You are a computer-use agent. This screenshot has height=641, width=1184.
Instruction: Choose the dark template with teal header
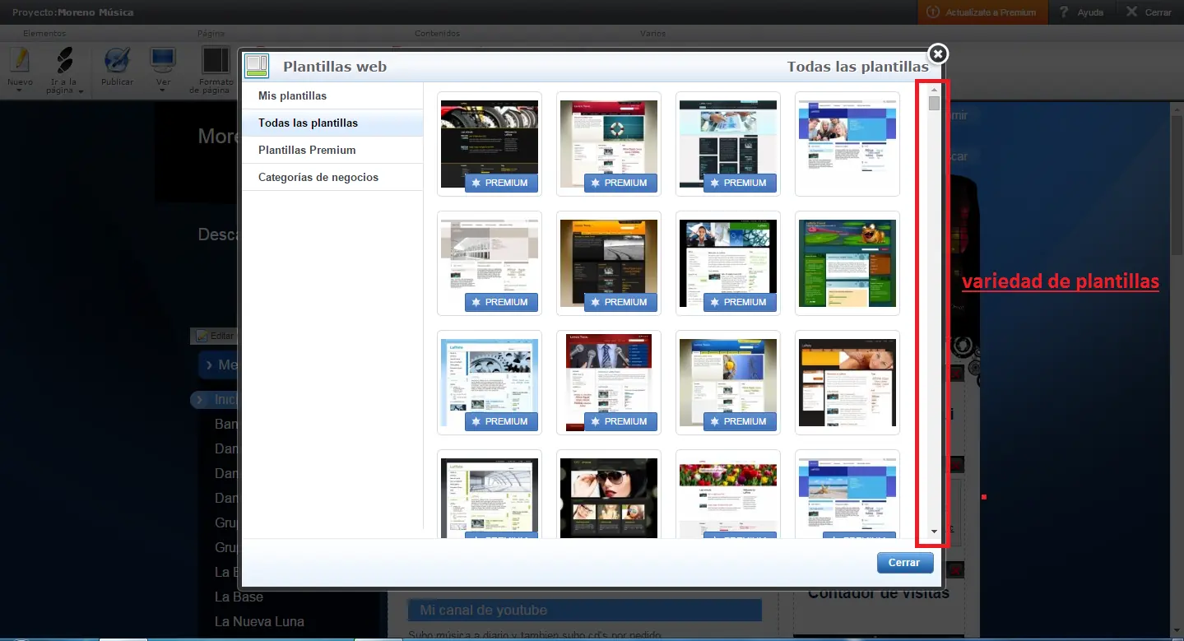728,144
